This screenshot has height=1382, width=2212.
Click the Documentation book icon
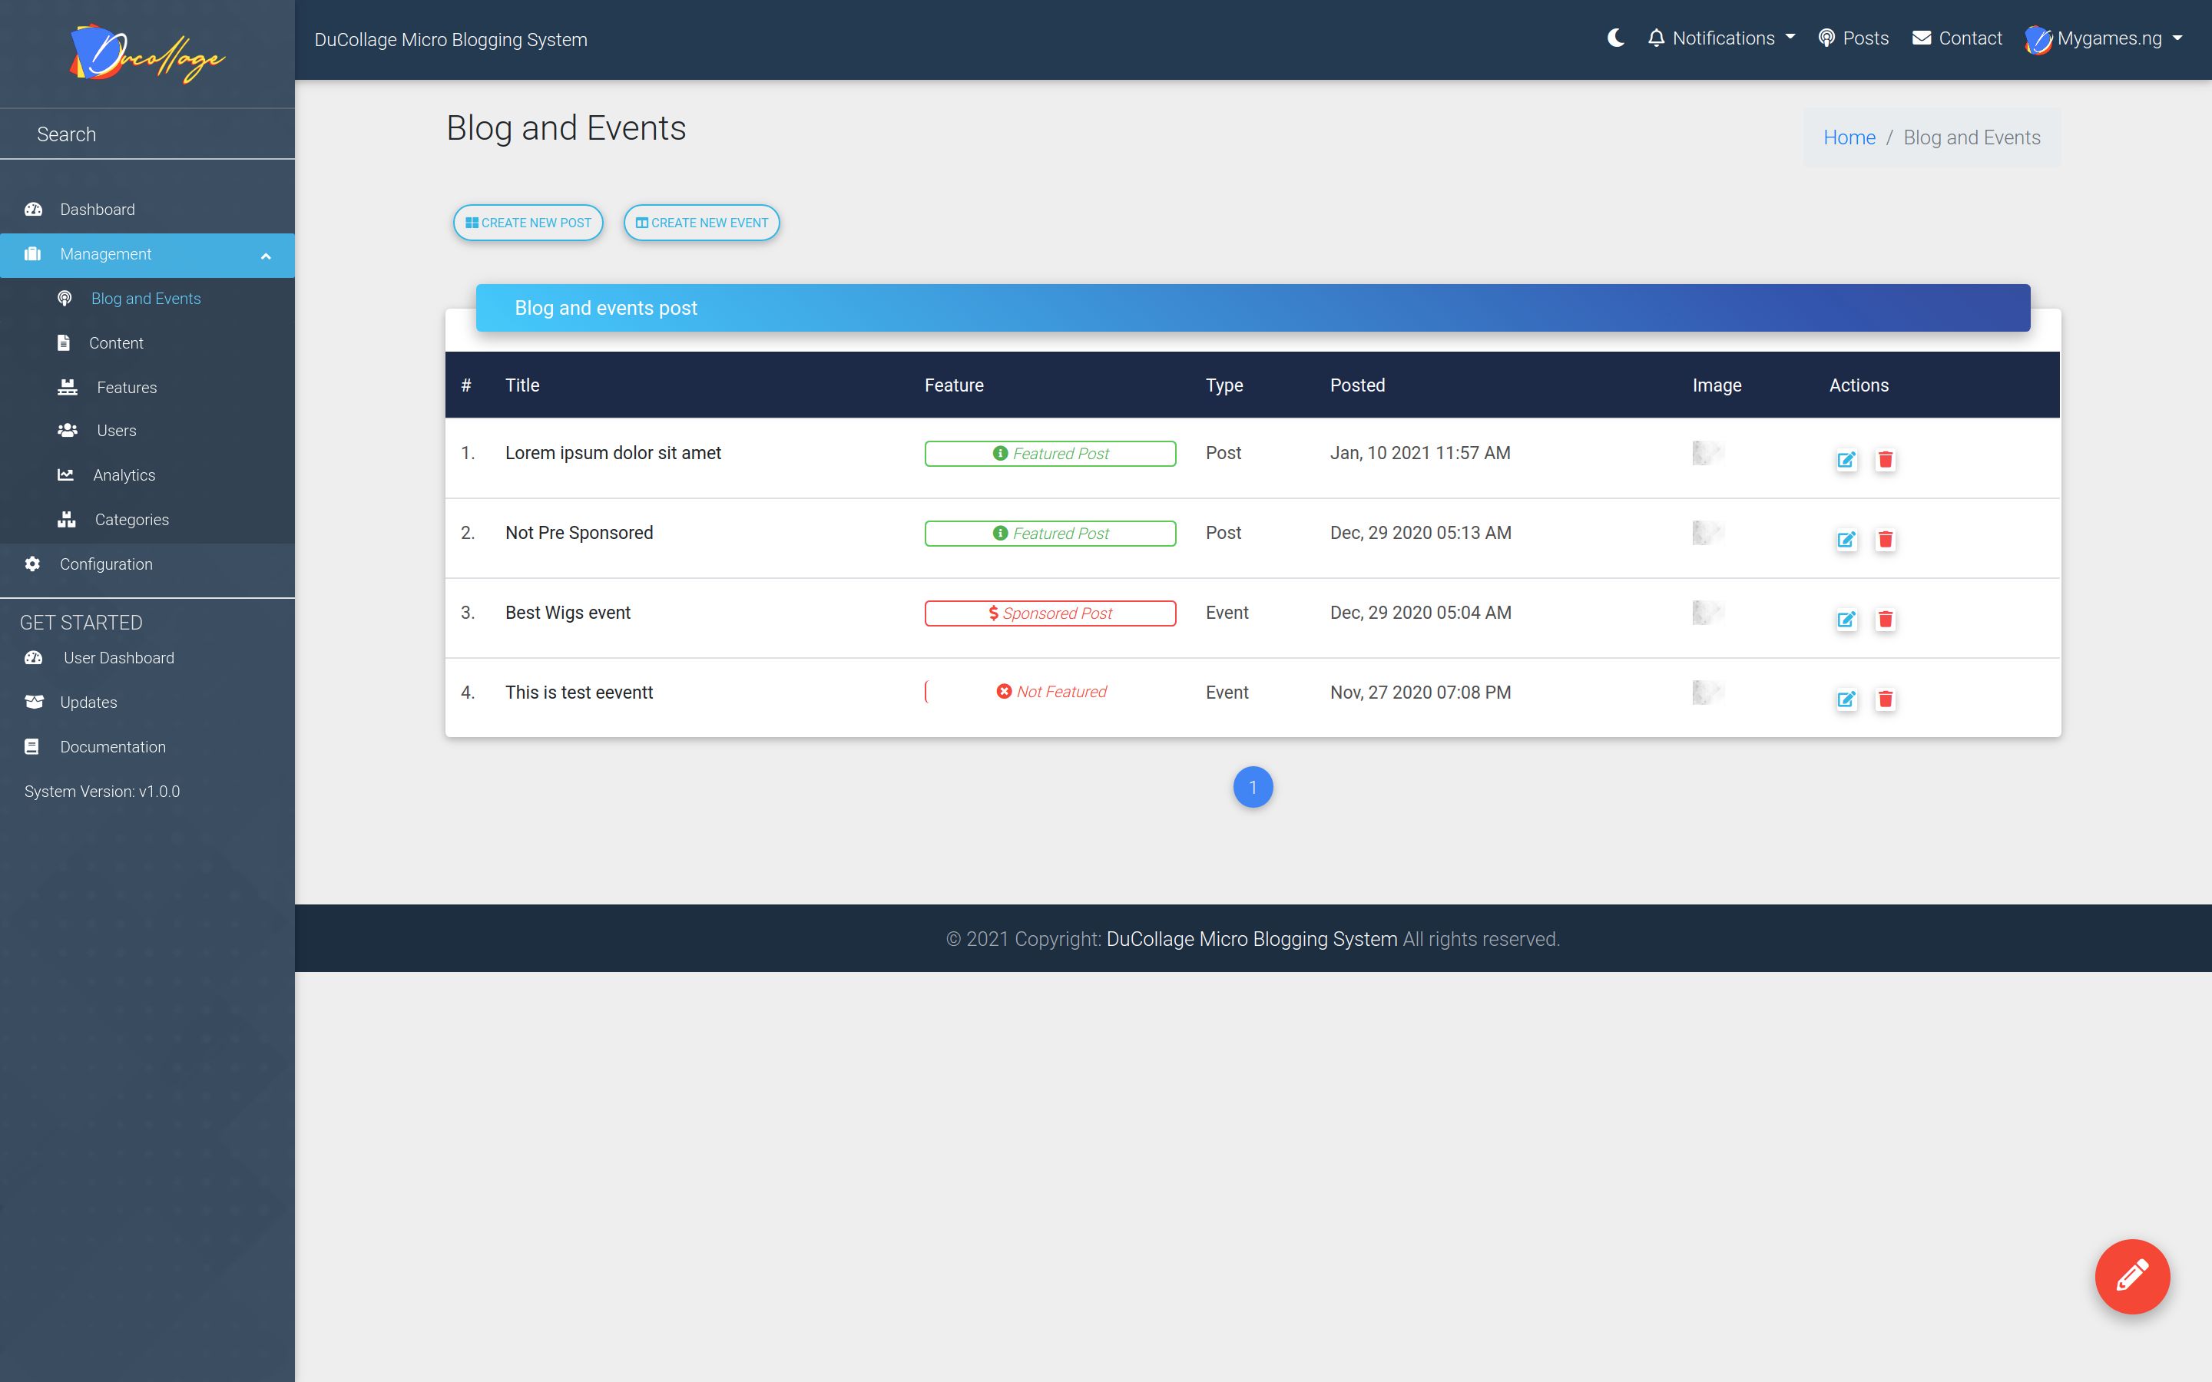(x=32, y=747)
